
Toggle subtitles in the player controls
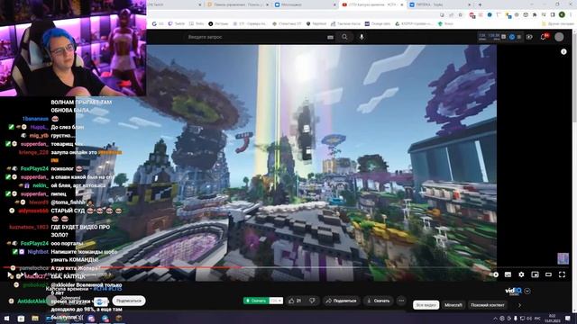click(508, 274)
